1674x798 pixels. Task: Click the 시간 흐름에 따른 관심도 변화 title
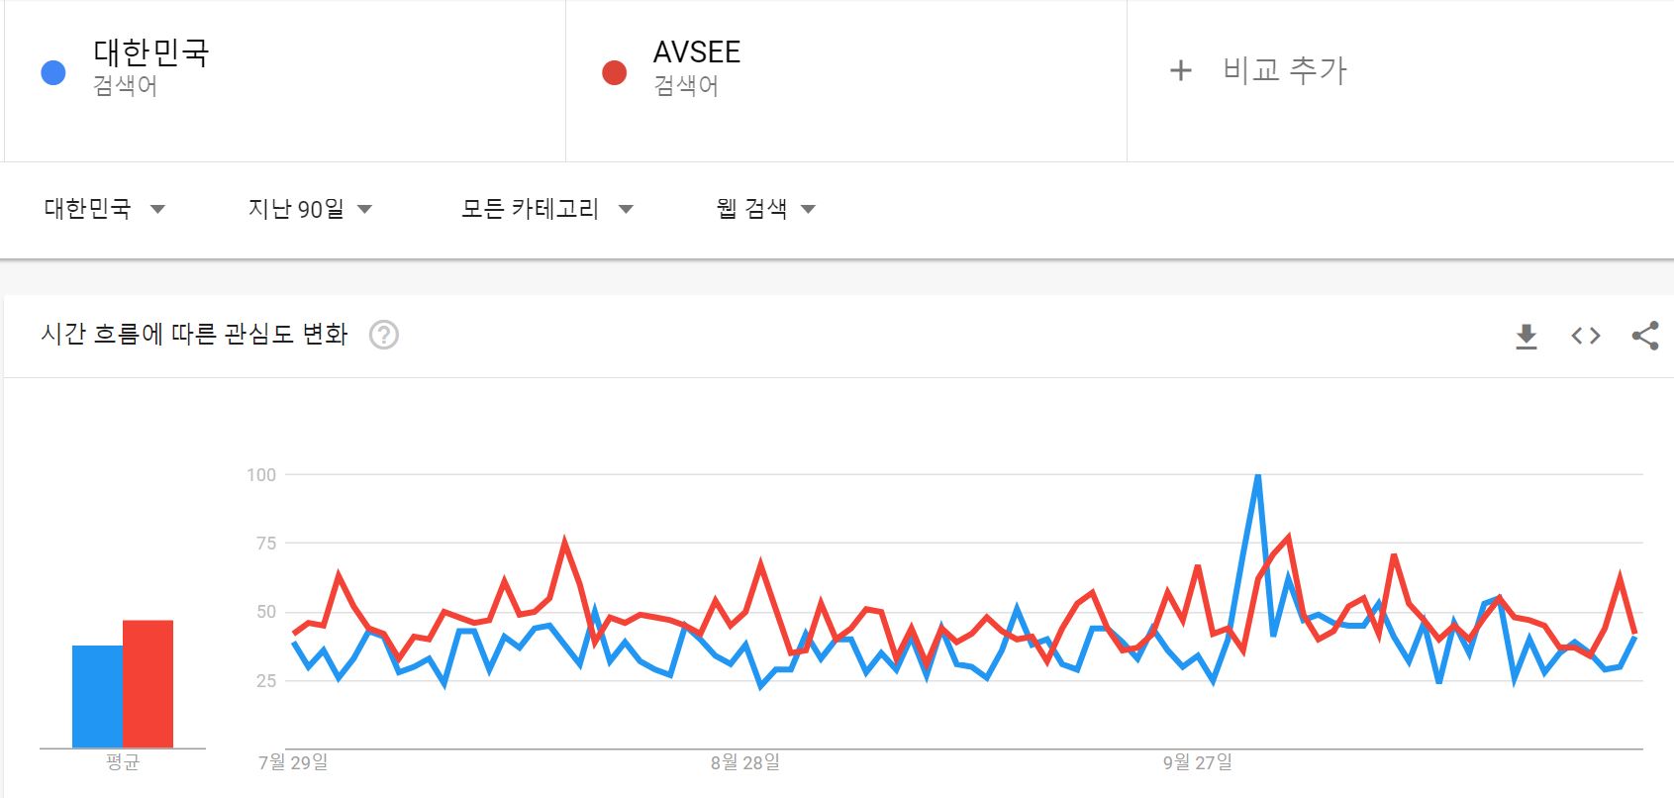[x=194, y=335]
